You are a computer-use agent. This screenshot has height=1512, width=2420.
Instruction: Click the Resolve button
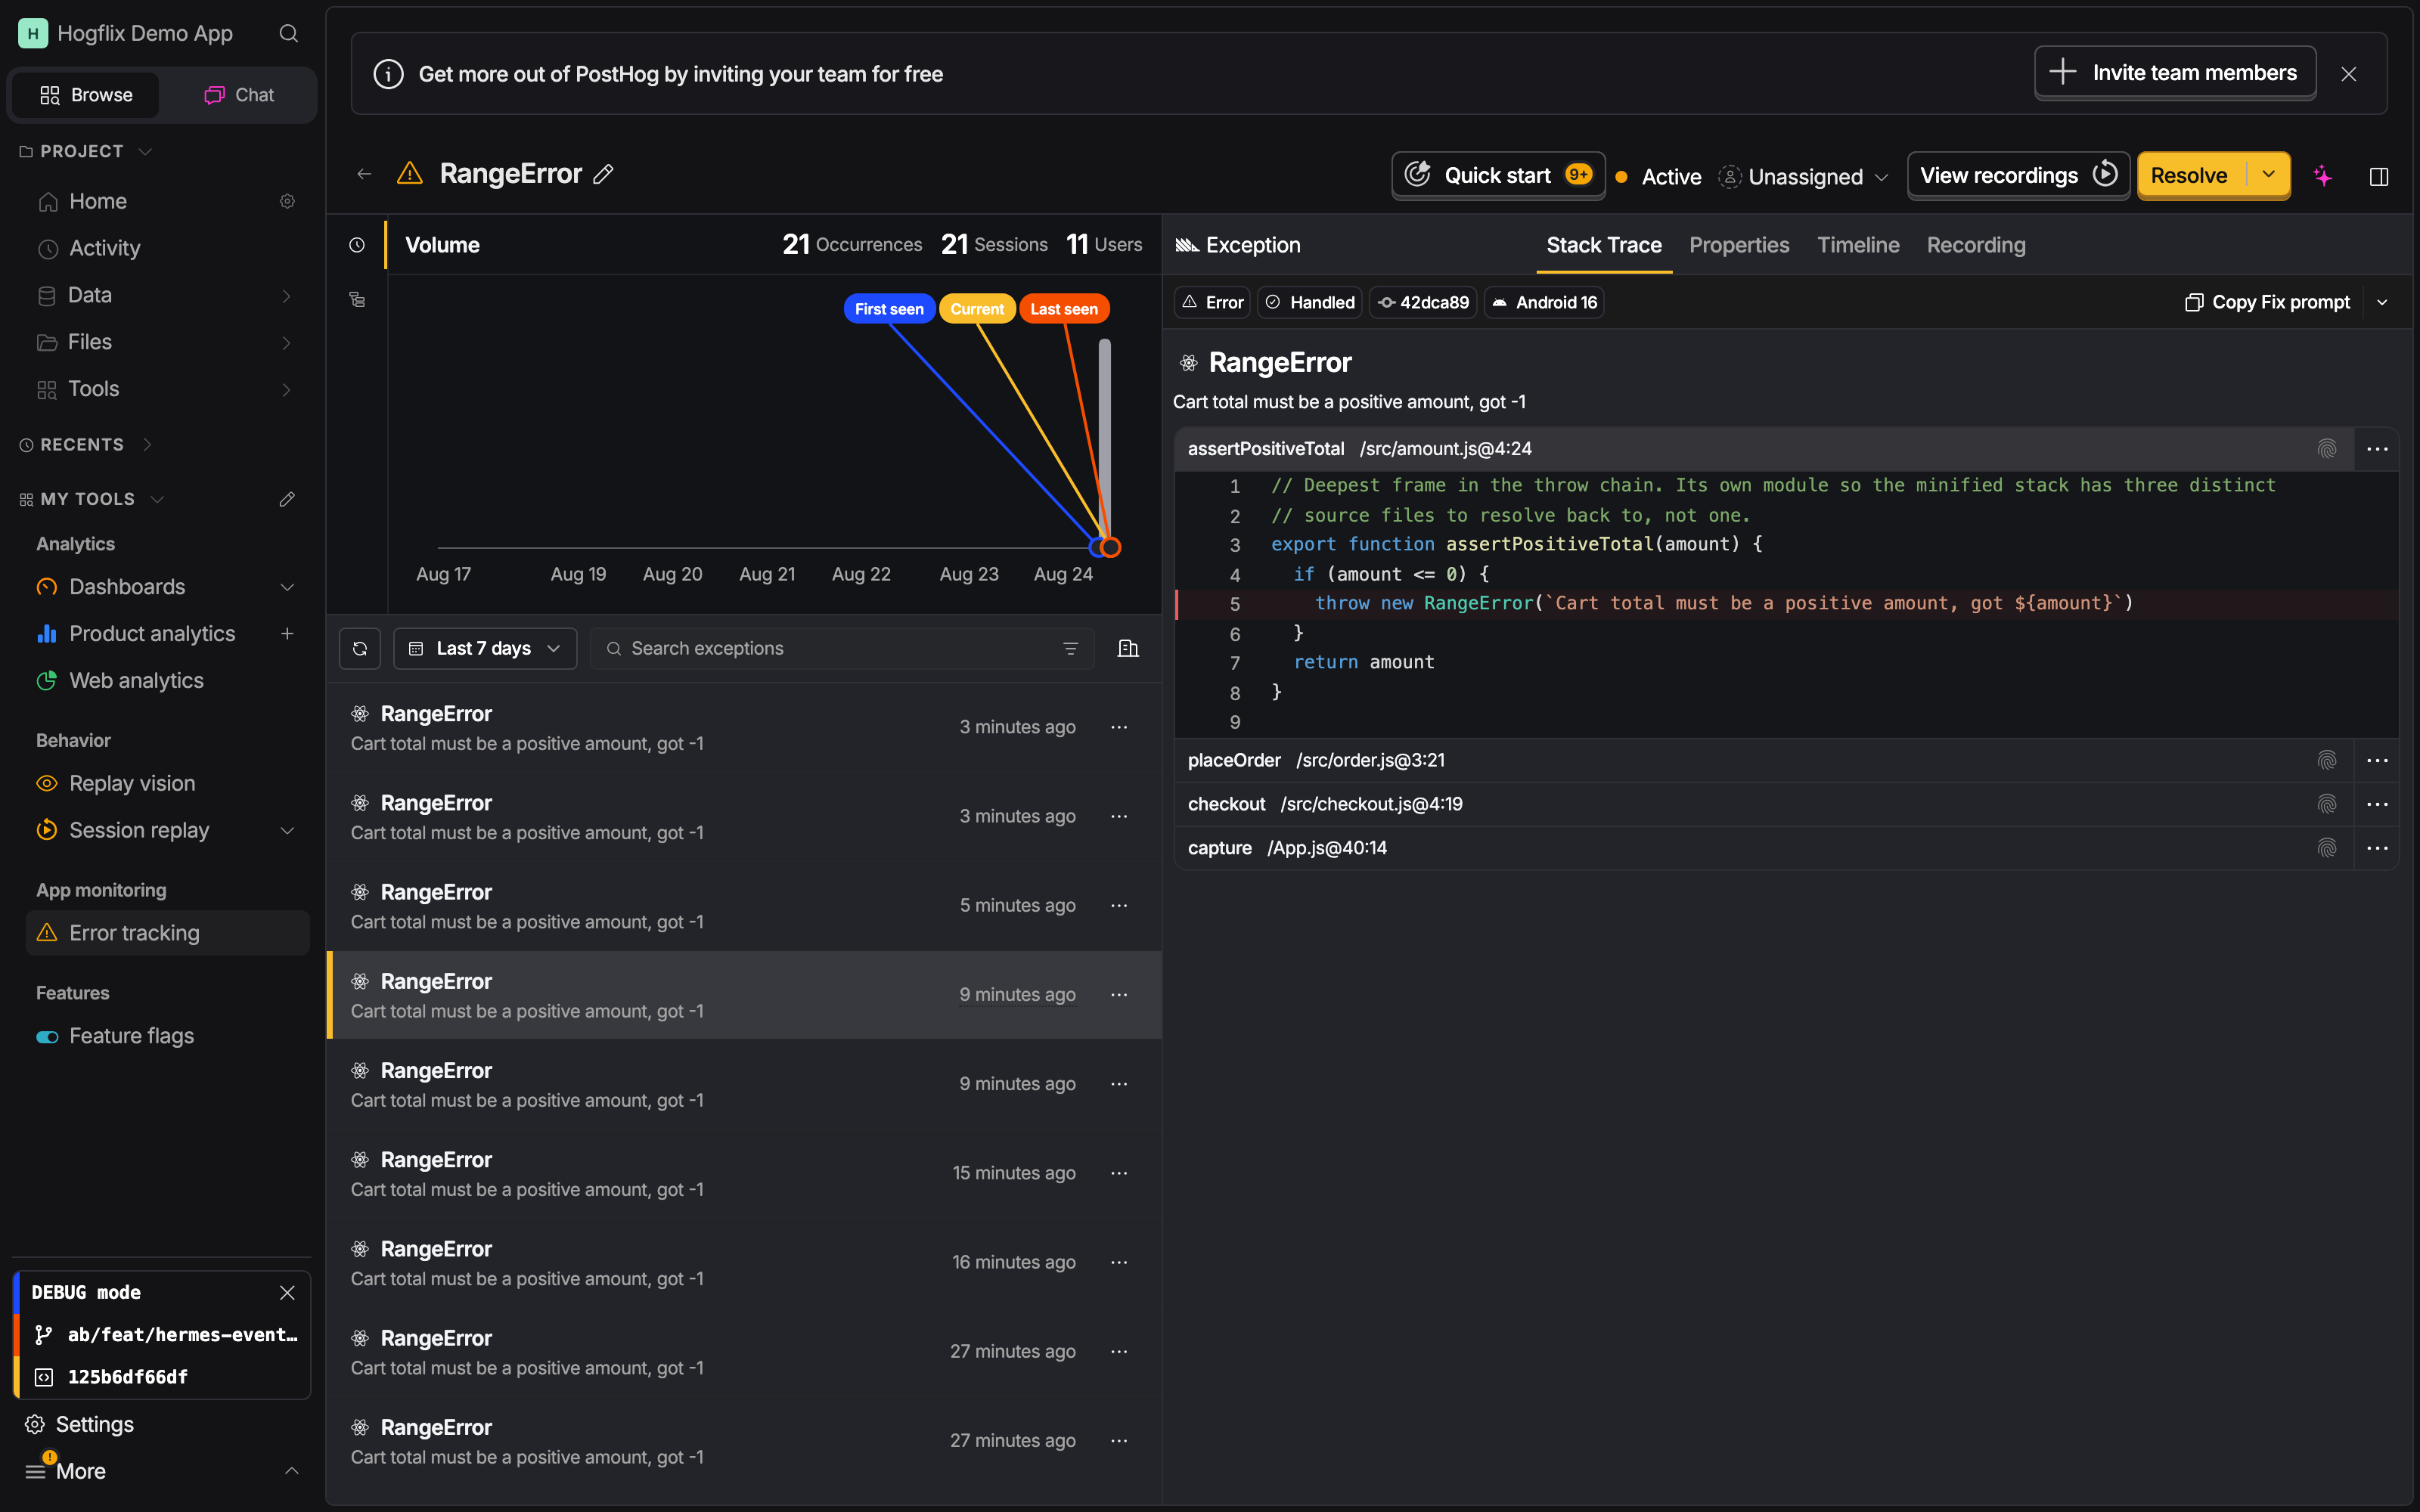click(x=2191, y=175)
